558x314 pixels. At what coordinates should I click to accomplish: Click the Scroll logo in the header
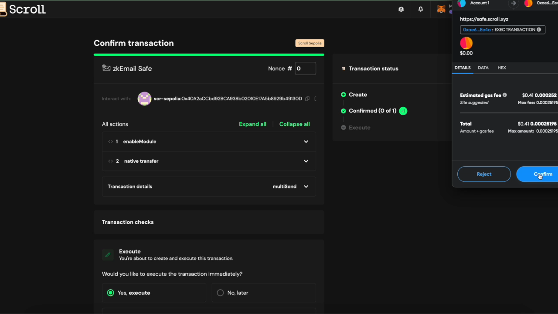click(x=23, y=9)
